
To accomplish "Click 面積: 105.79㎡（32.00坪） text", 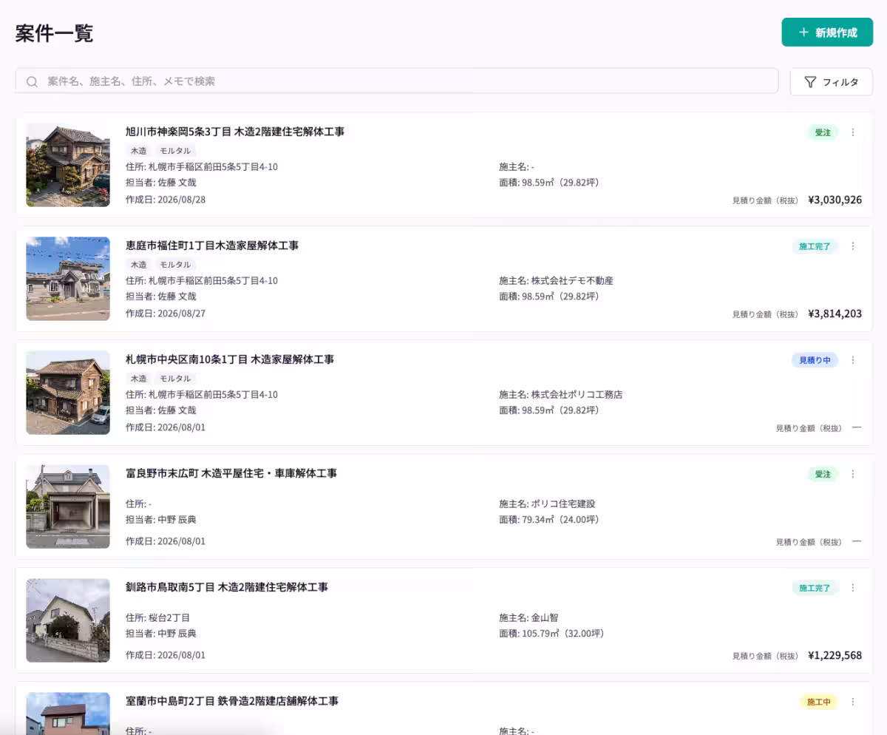I will click(551, 634).
